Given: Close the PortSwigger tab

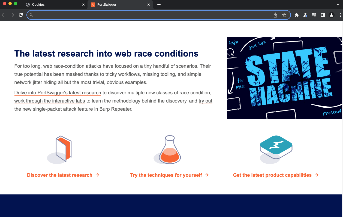Looking at the screenshot, I should pyautogui.click(x=149, y=5).
